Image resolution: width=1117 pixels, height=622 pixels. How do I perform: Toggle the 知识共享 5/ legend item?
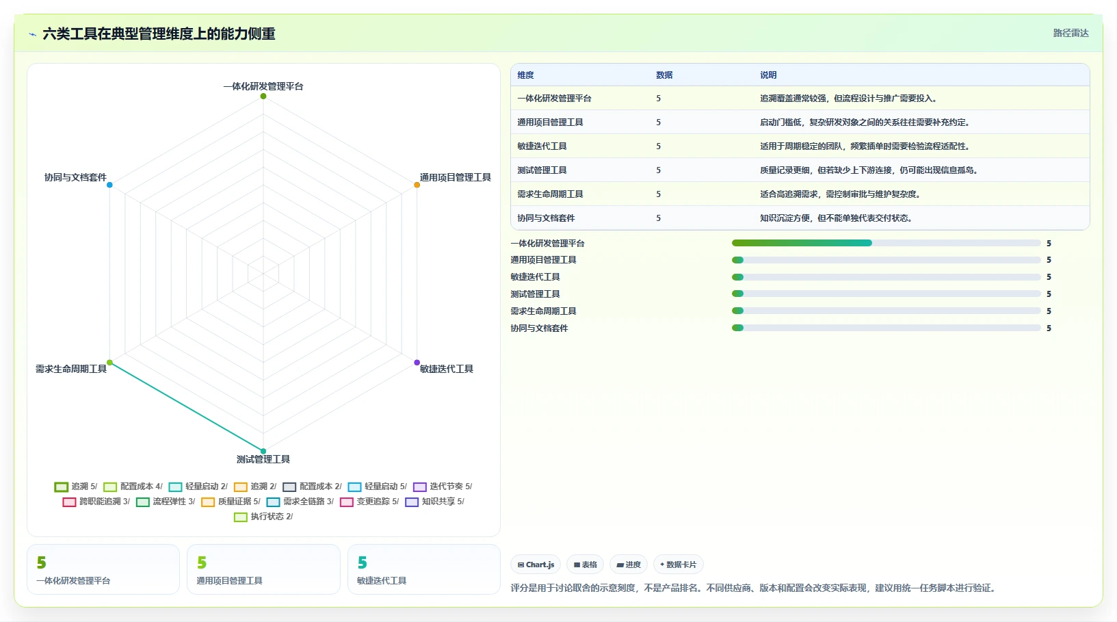(434, 502)
